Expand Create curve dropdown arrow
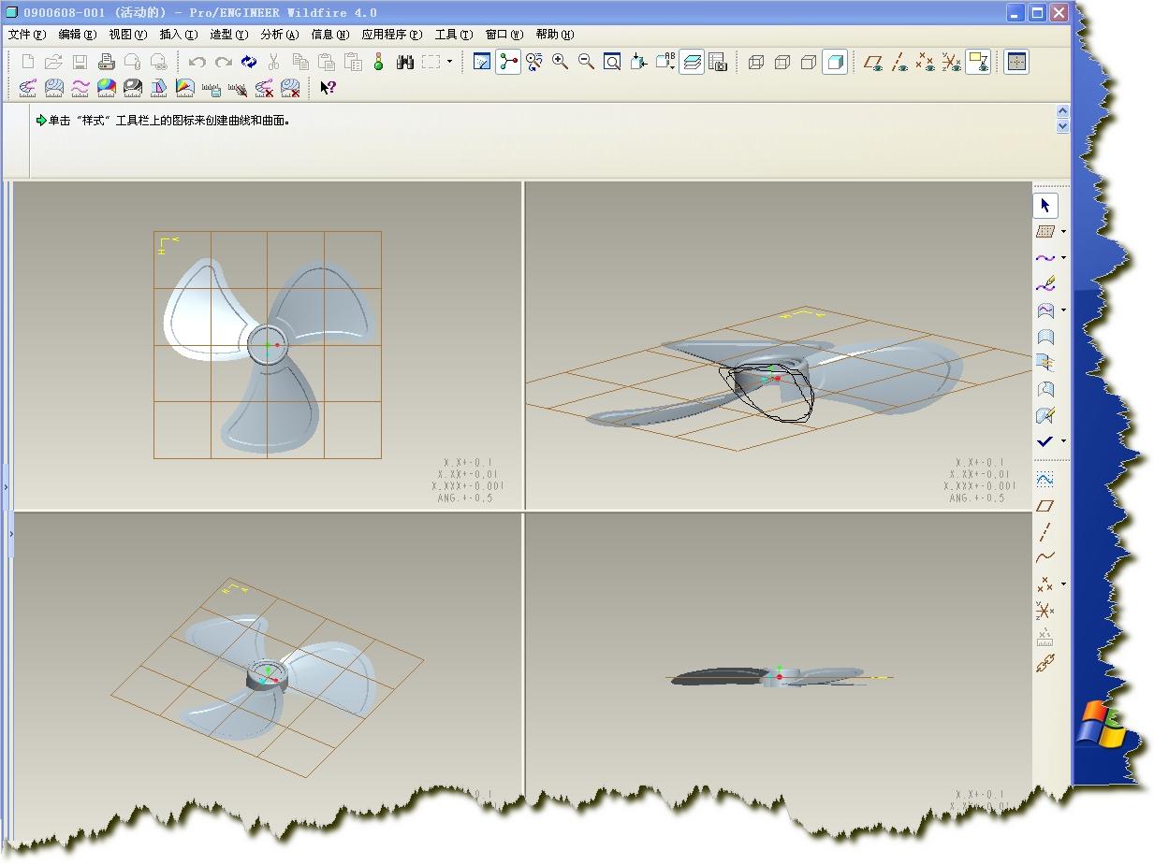This screenshot has height=865, width=1154. (x=1063, y=258)
